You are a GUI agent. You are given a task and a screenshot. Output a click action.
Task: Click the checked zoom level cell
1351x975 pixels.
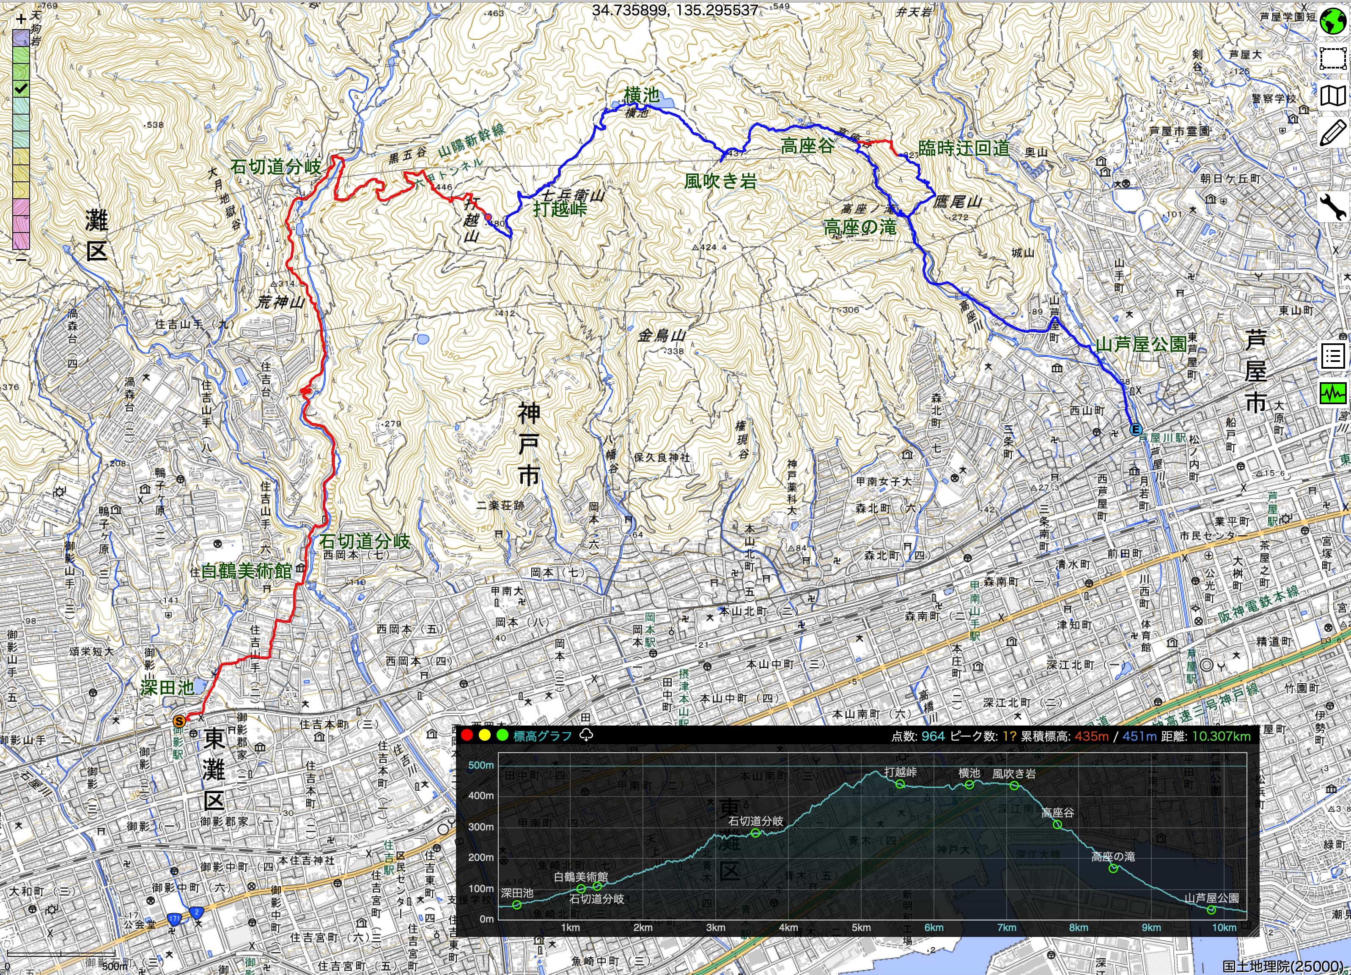(22, 89)
